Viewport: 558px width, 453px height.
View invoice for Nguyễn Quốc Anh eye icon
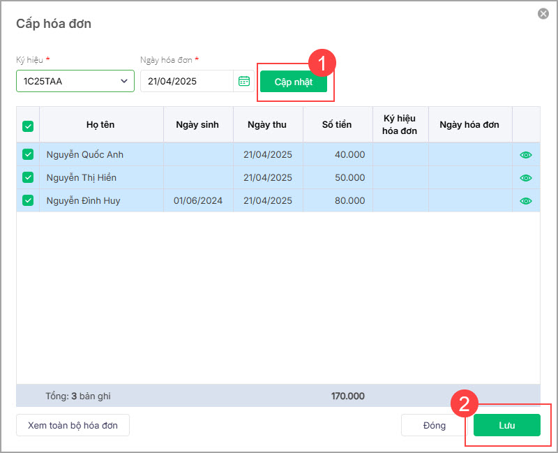coord(526,155)
